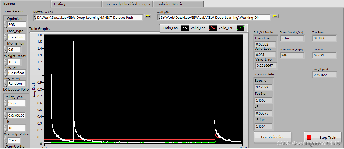The image size is (344, 149).
Task: Select the Train_Loss value 0.02592
Action: click(x=265, y=45)
